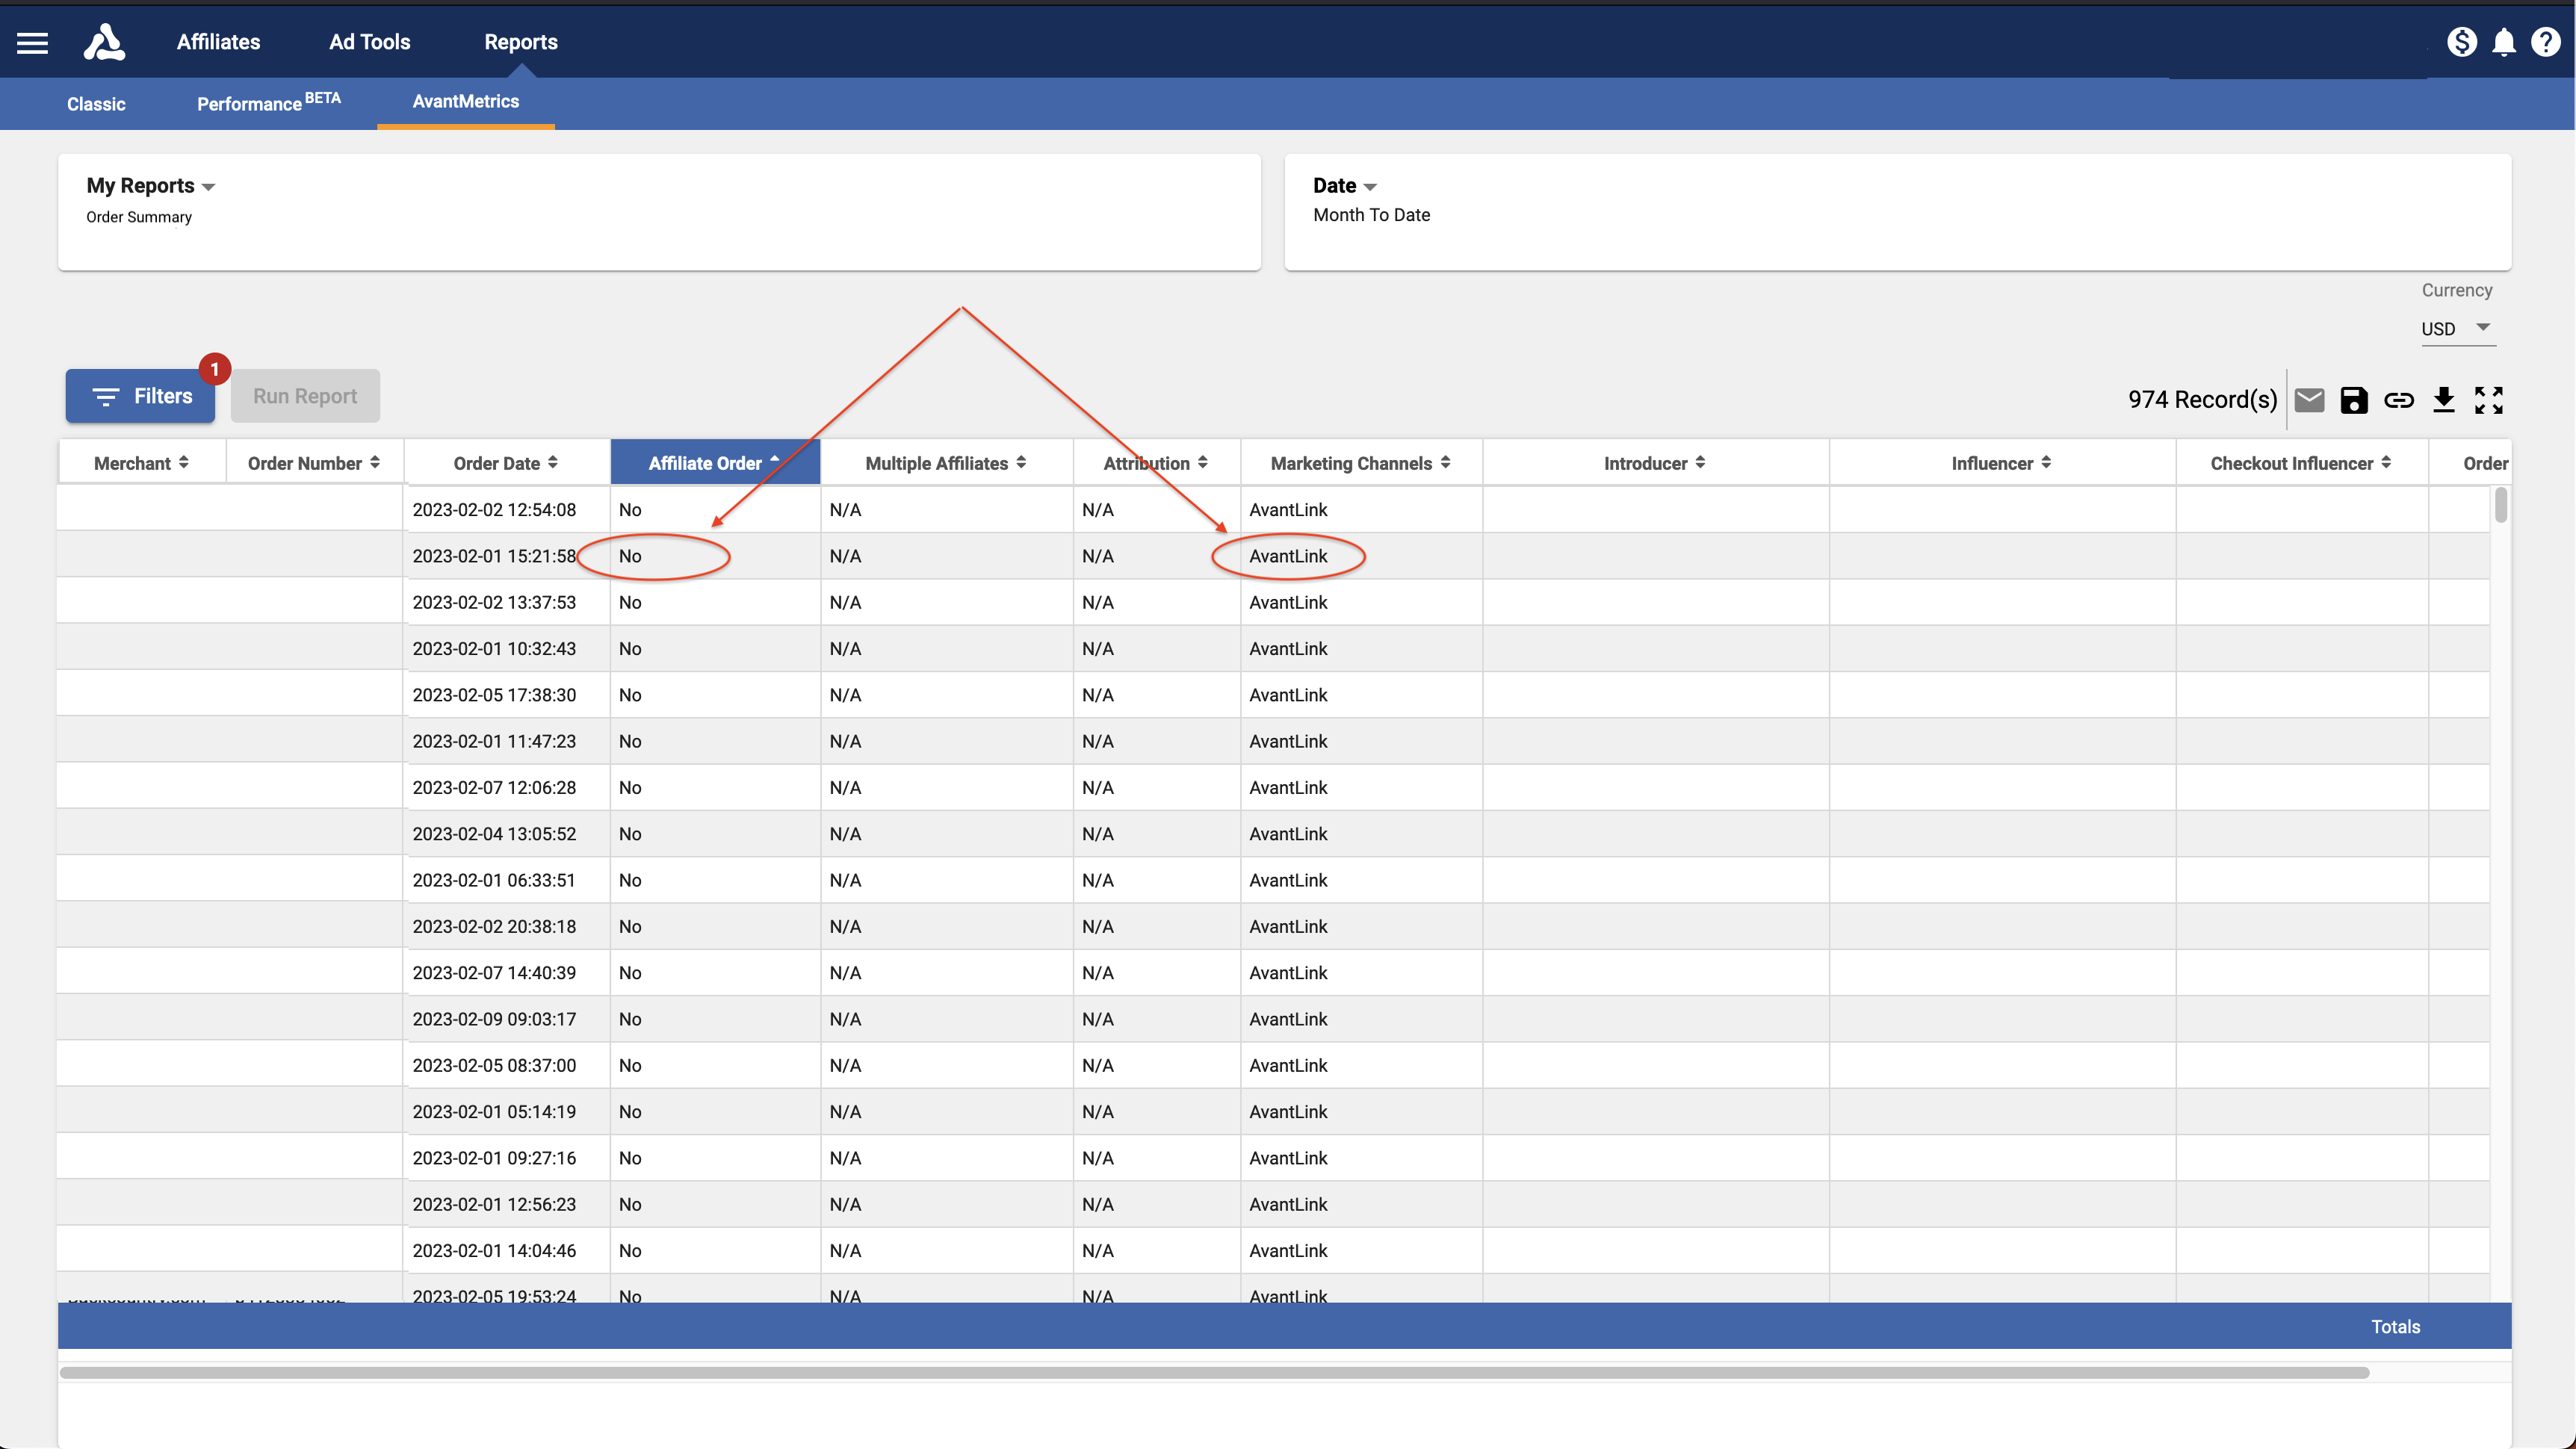
Task: Open the USD currency dropdown
Action: tap(2458, 329)
